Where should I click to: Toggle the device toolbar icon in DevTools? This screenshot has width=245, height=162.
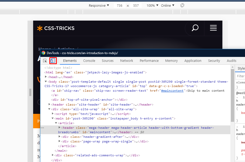tap(53, 61)
